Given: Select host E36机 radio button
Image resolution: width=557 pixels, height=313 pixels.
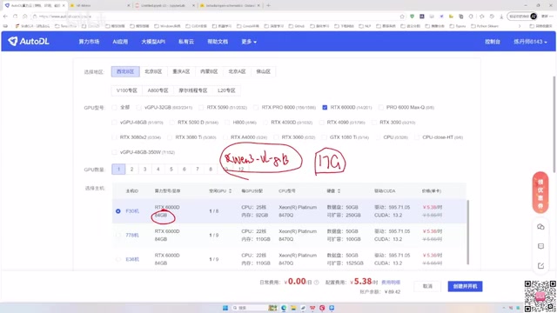Looking at the screenshot, I should coord(118,259).
